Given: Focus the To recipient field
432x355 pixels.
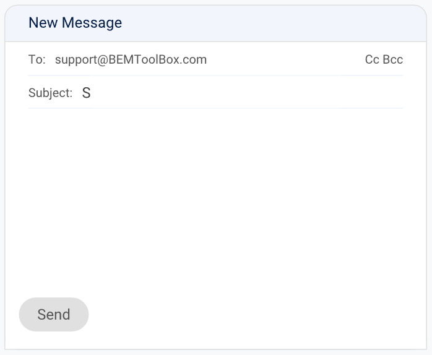Looking at the screenshot, I should [279, 60].
